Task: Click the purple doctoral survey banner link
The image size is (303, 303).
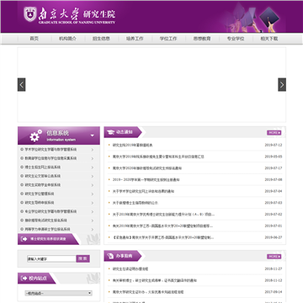Action: tap(48, 239)
